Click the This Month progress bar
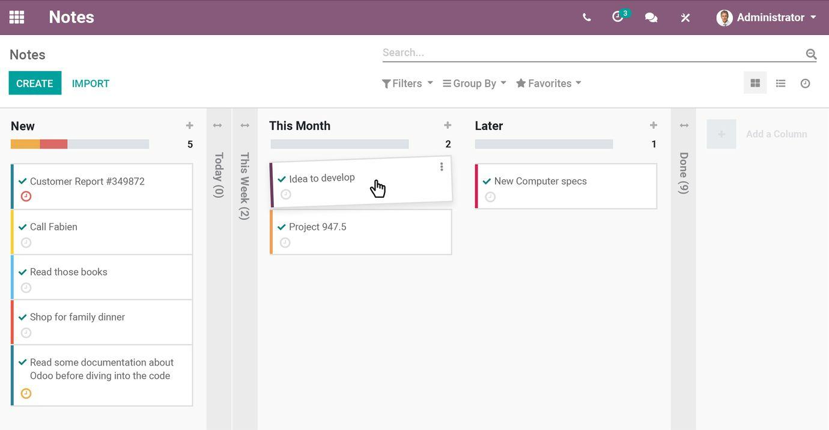The width and height of the screenshot is (829, 430). [x=339, y=144]
